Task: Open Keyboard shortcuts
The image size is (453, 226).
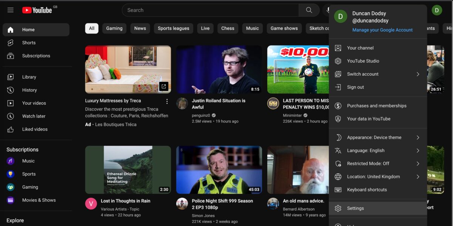Action: 378,190
